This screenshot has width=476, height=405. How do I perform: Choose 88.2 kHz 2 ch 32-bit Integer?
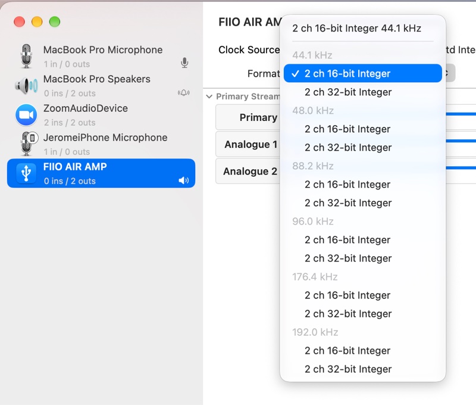(363, 202)
